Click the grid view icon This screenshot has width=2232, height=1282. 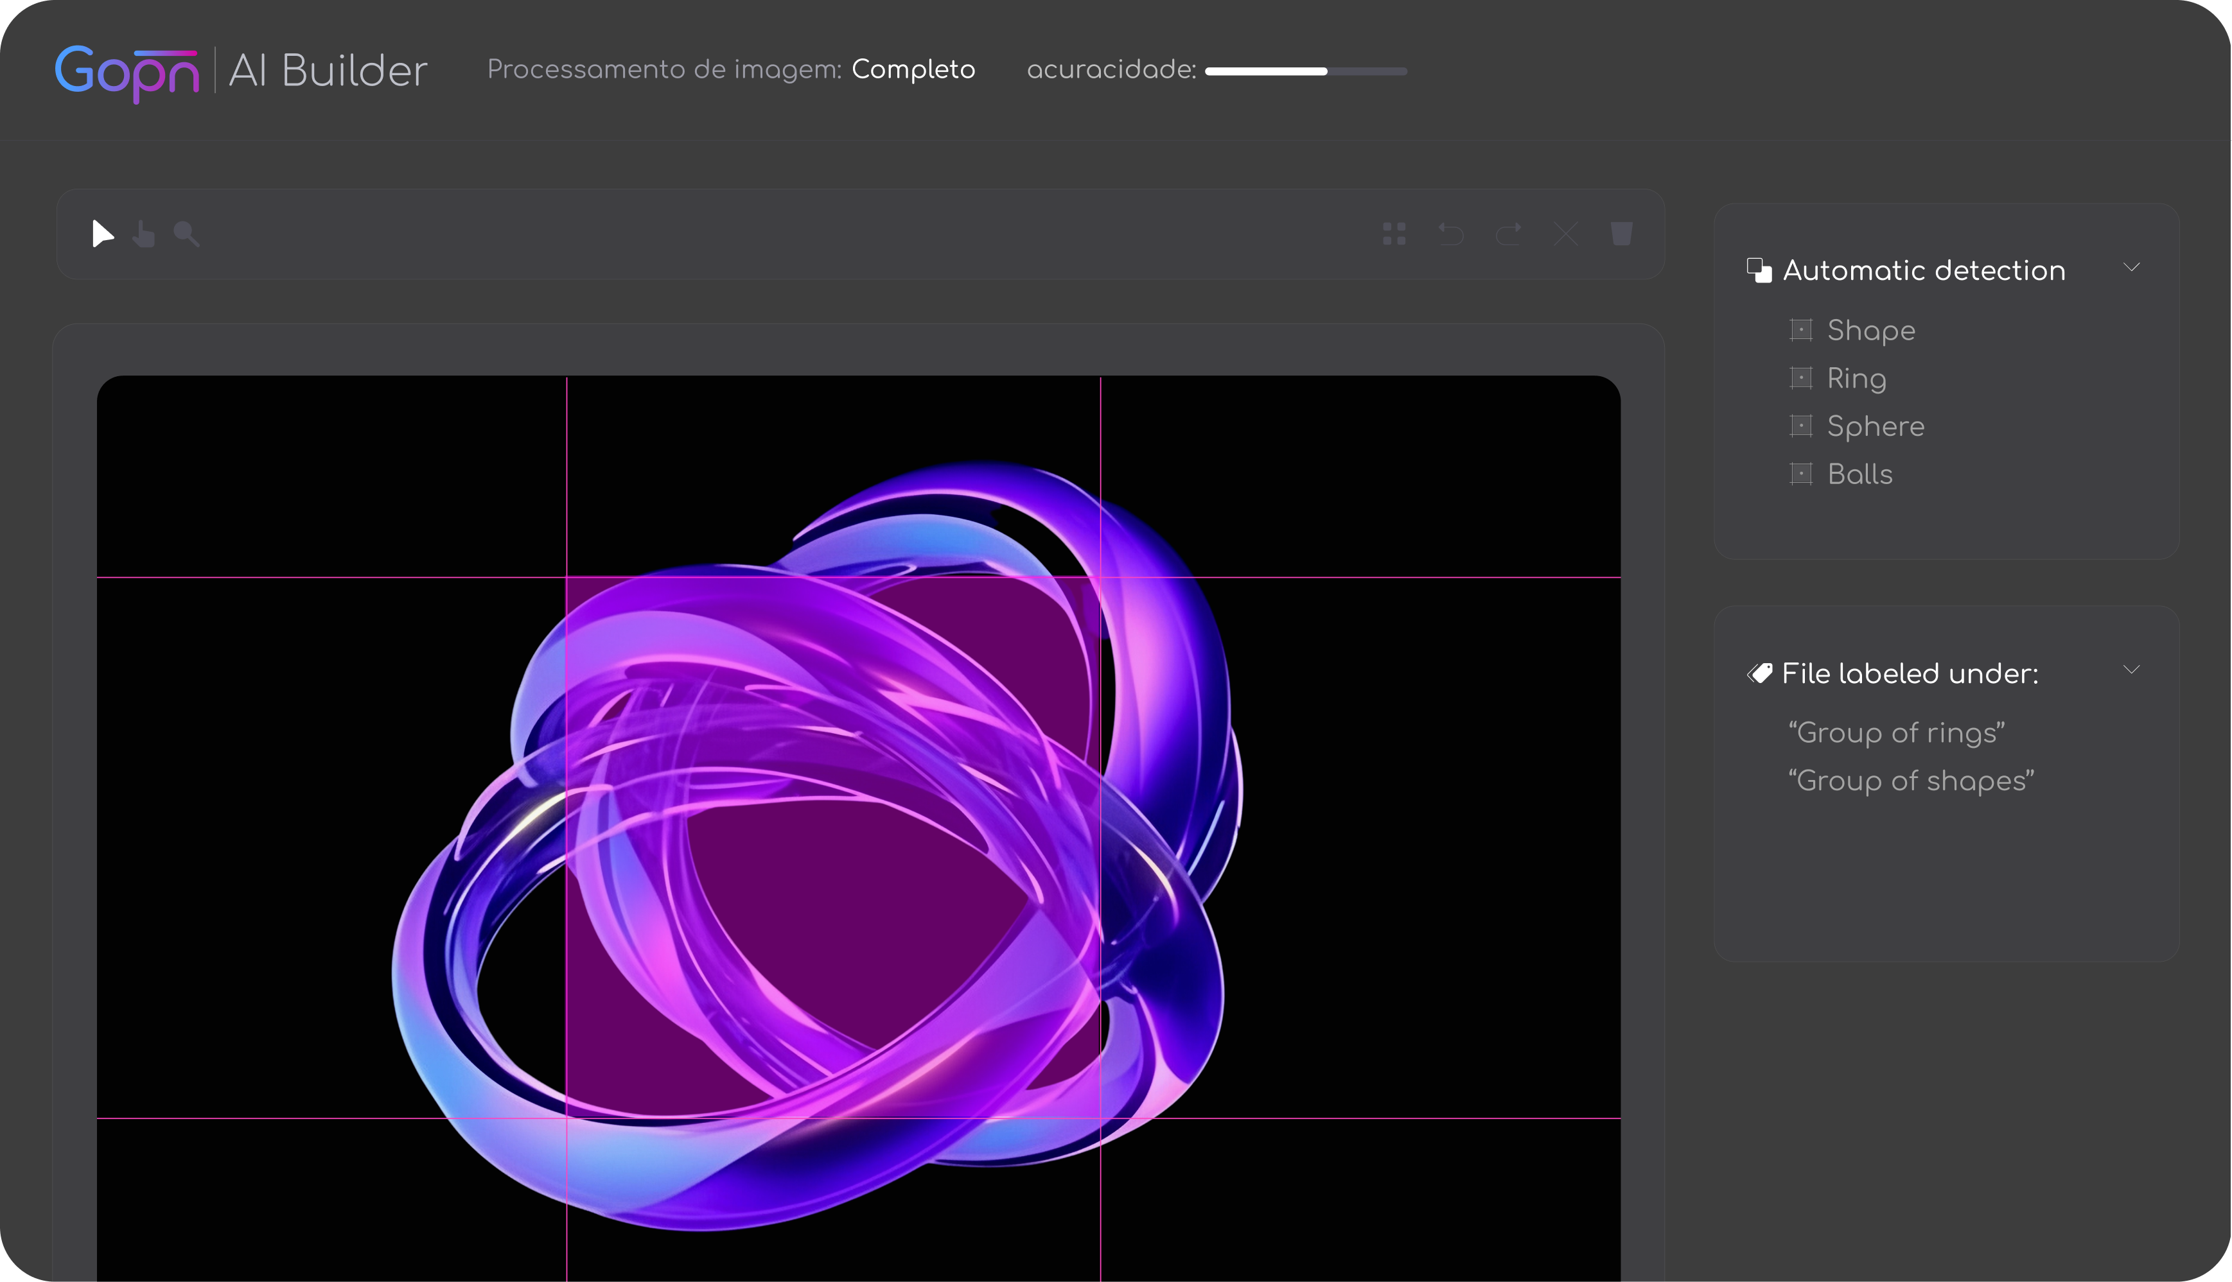pyautogui.click(x=1393, y=234)
